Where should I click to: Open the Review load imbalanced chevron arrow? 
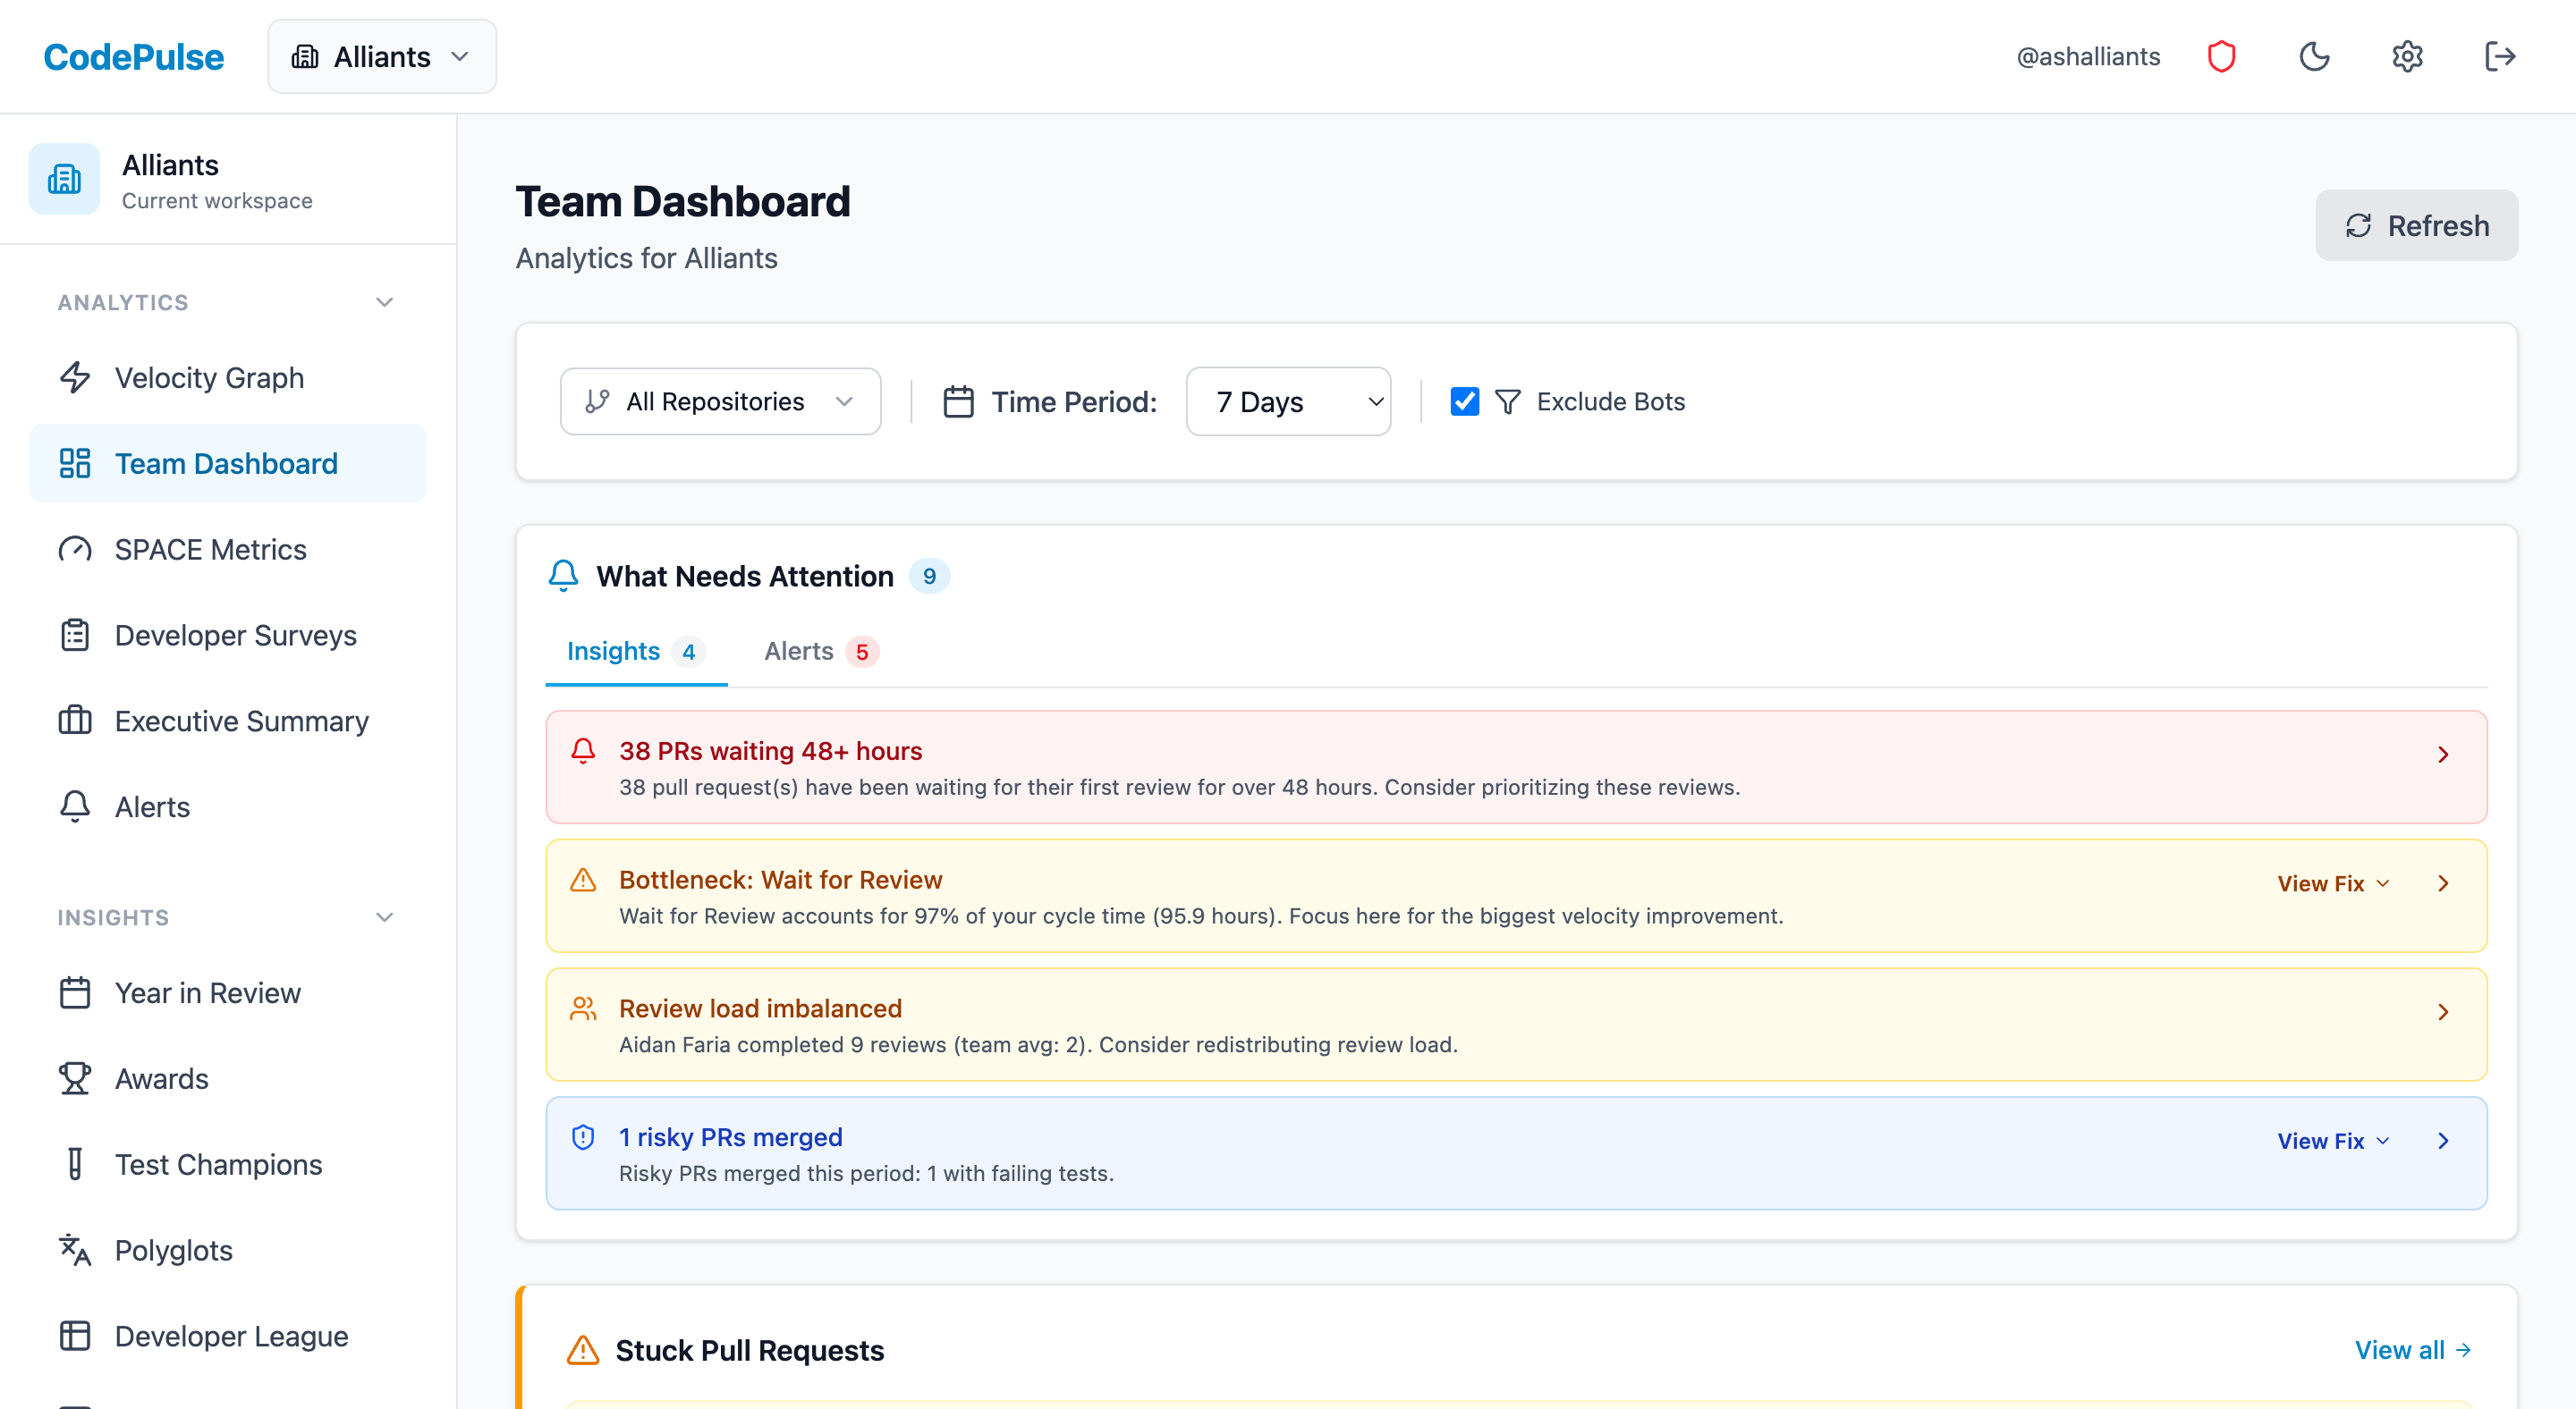tap(2443, 1011)
